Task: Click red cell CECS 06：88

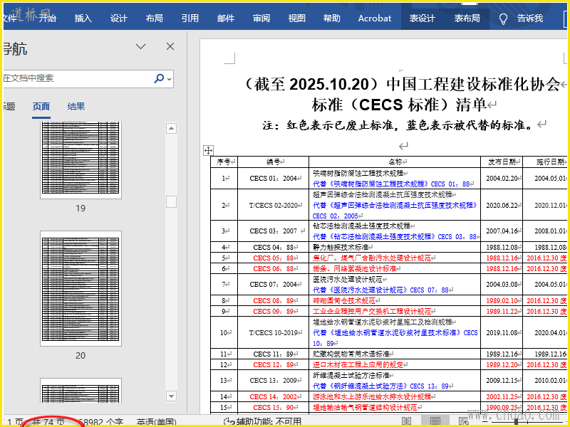Action: coord(274,269)
